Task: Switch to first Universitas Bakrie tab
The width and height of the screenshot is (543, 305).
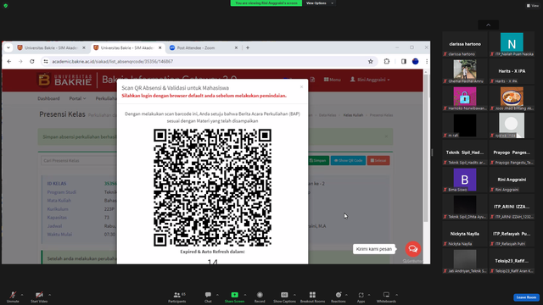Action: tap(51, 47)
